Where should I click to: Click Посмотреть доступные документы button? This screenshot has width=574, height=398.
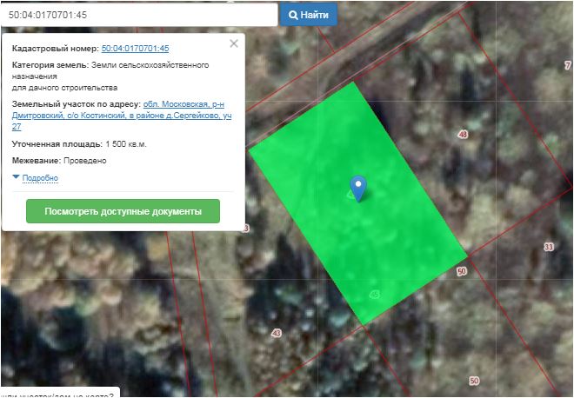tap(123, 211)
